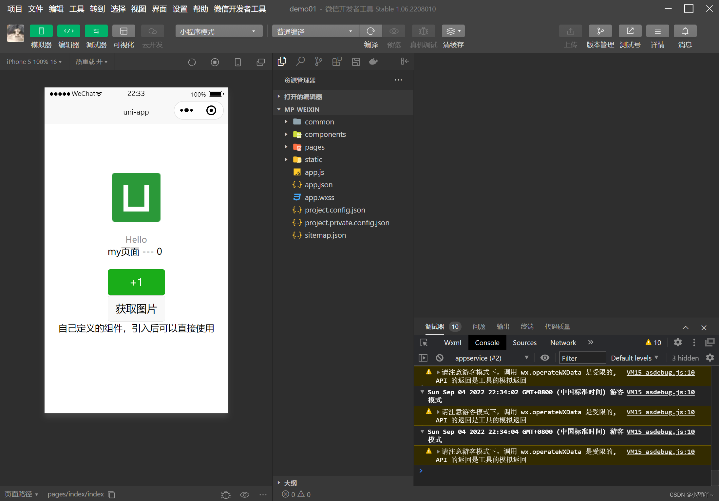Collapse the sidebar with the arrow icon
Image resolution: width=719 pixels, height=501 pixels.
click(405, 61)
